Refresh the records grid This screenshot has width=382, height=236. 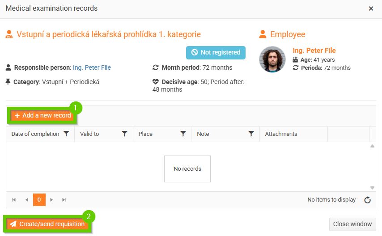(367, 200)
